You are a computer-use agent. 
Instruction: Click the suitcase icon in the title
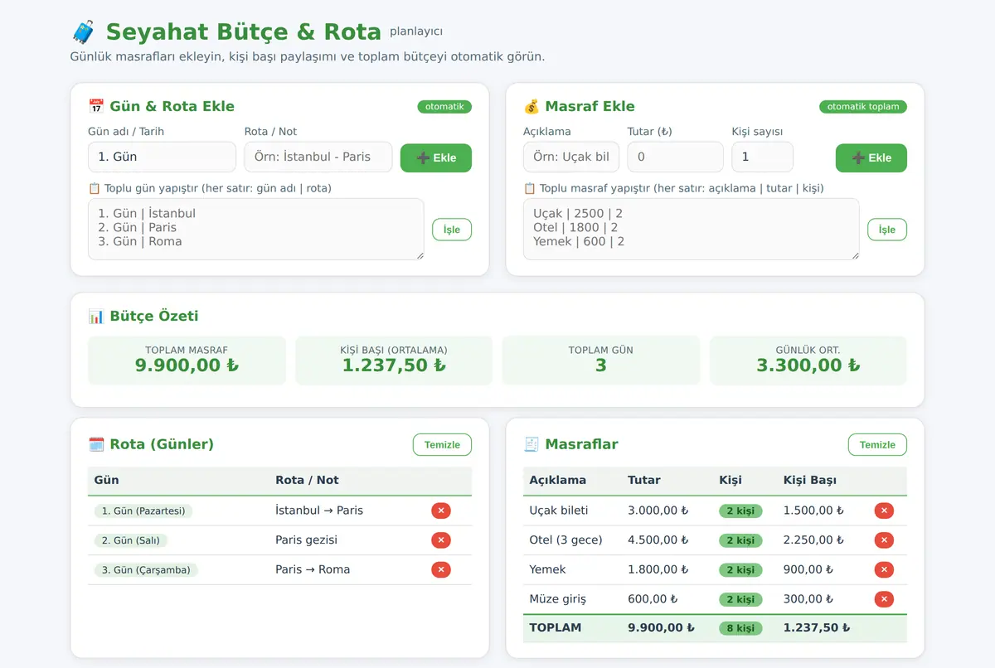pyautogui.click(x=84, y=32)
